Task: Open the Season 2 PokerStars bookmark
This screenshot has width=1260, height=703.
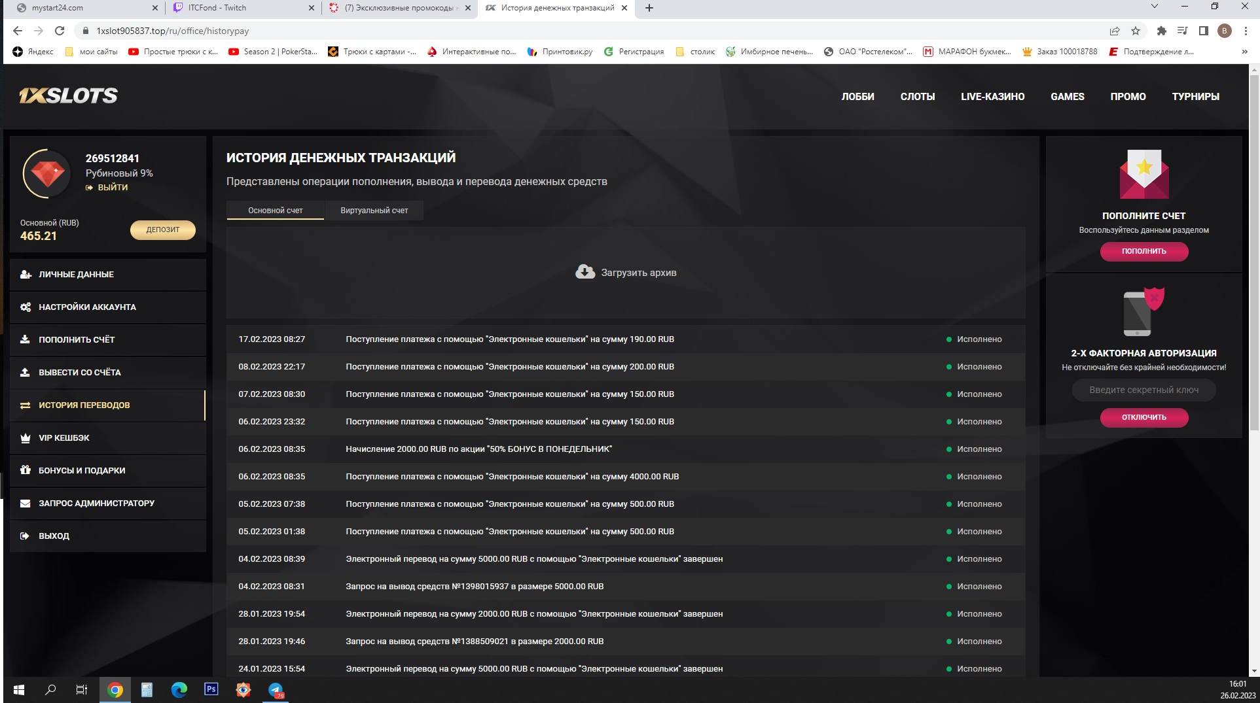Action: click(273, 52)
